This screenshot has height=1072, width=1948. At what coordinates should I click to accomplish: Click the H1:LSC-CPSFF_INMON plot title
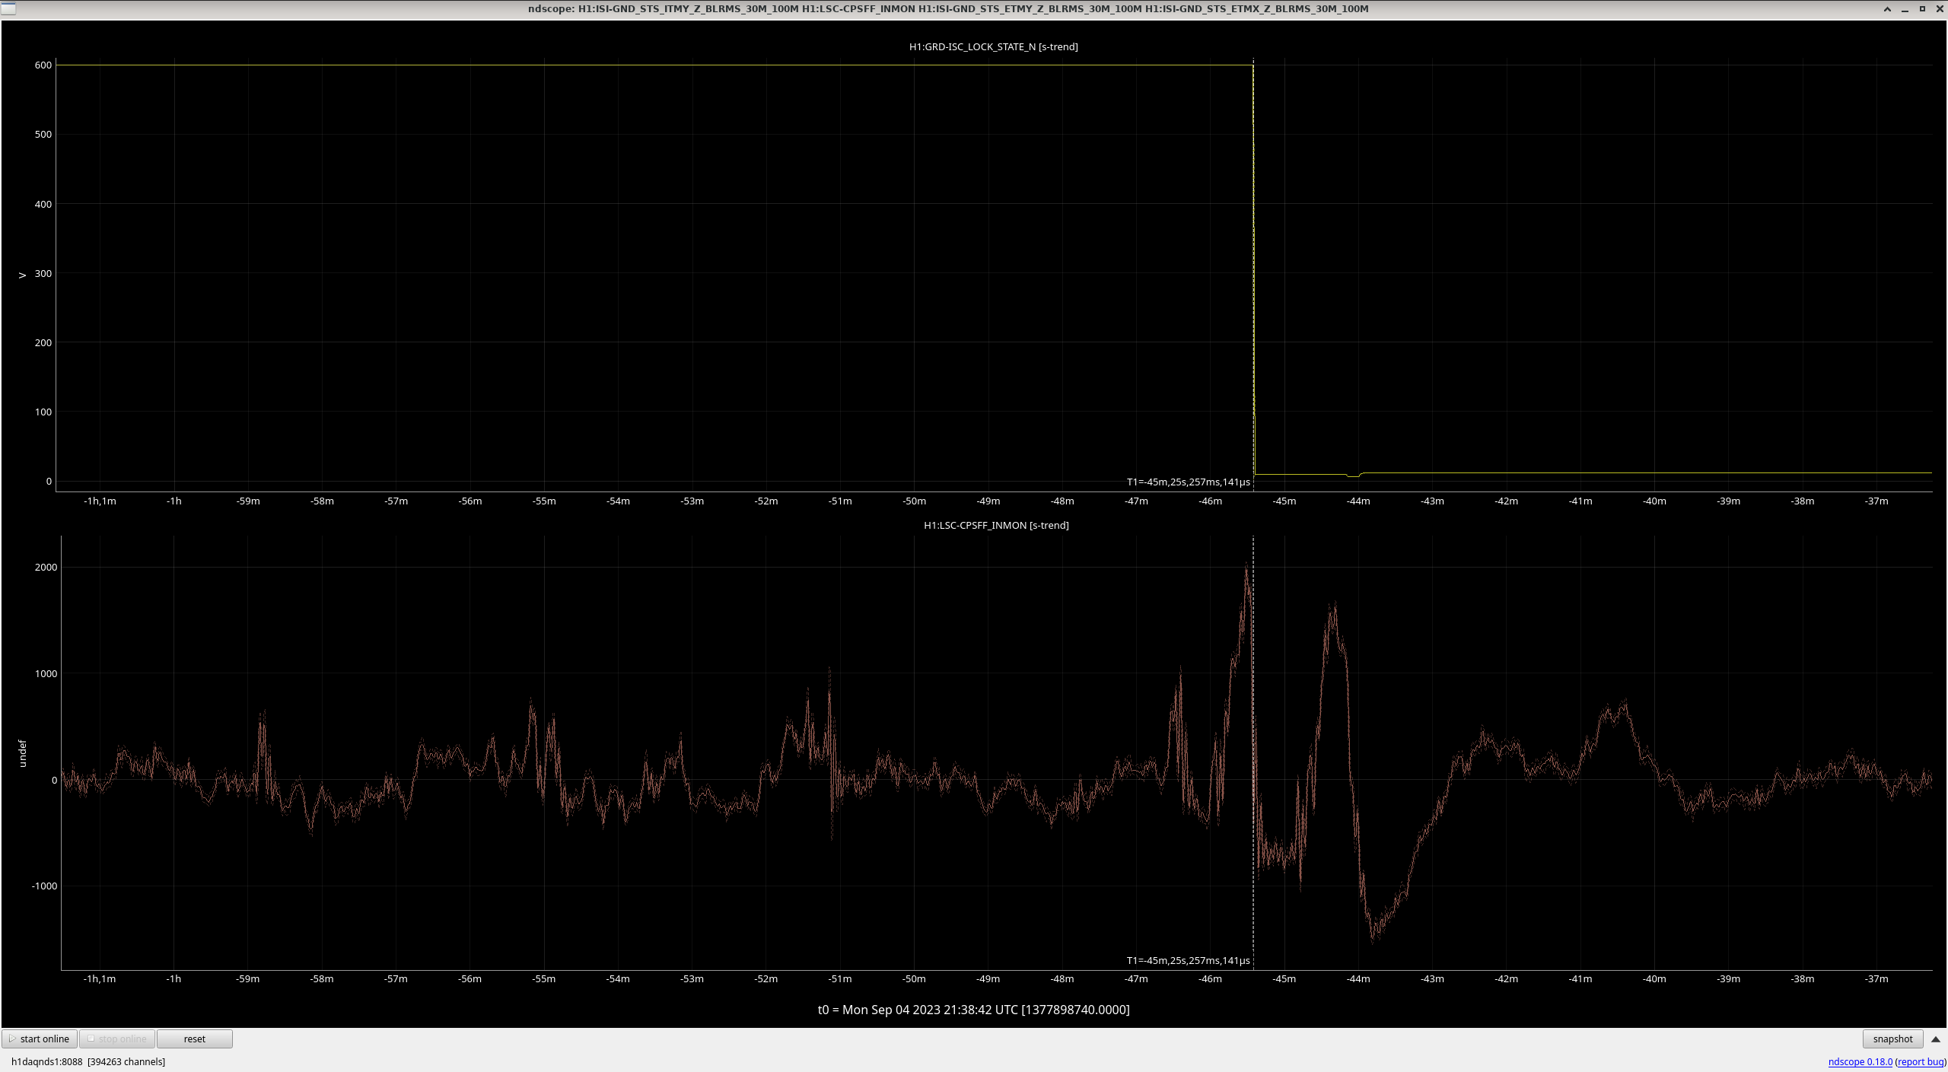point(996,525)
